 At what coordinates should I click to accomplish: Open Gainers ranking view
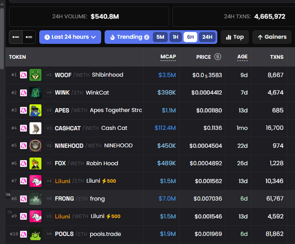[272, 37]
